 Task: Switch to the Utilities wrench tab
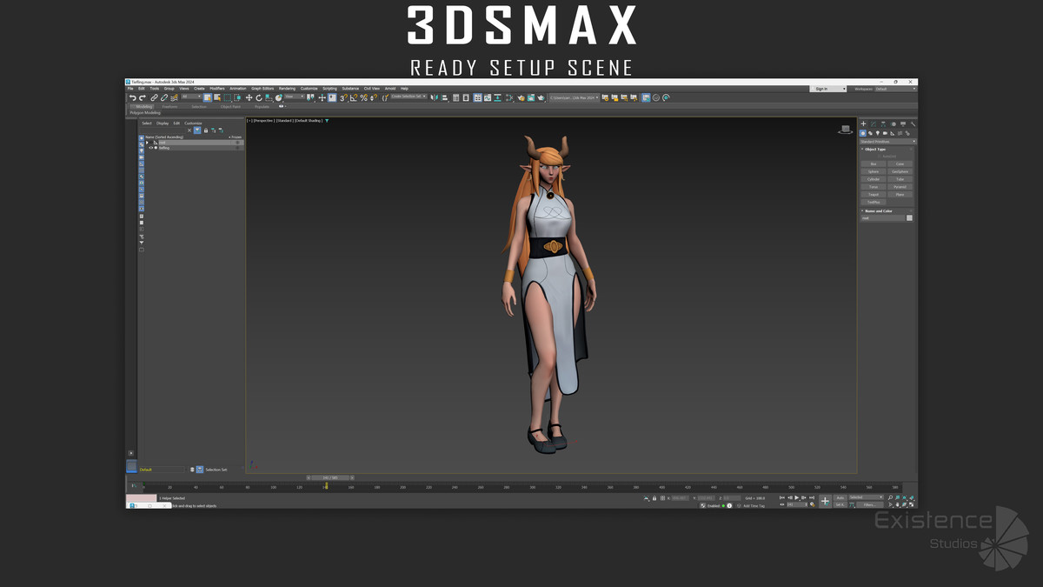pyautogui.click(x=913, y=123)
